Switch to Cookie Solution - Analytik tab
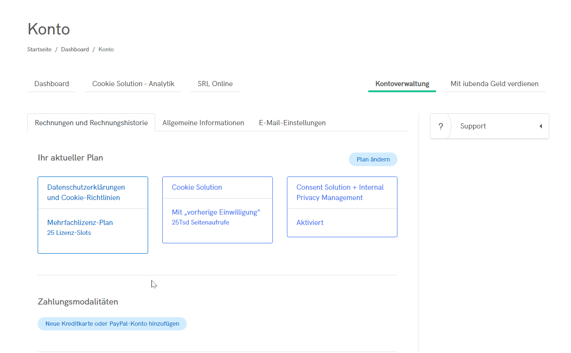This screenshot has height=353, width=571. pos(133,84)
